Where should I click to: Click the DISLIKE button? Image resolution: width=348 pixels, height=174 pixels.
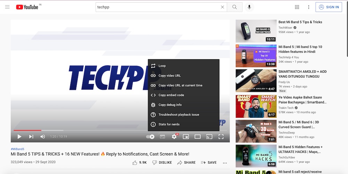click(162, 163)
